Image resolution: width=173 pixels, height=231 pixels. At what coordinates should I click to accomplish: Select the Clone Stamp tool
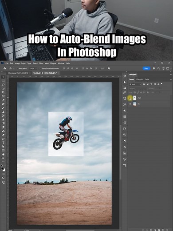coord(3,112)
